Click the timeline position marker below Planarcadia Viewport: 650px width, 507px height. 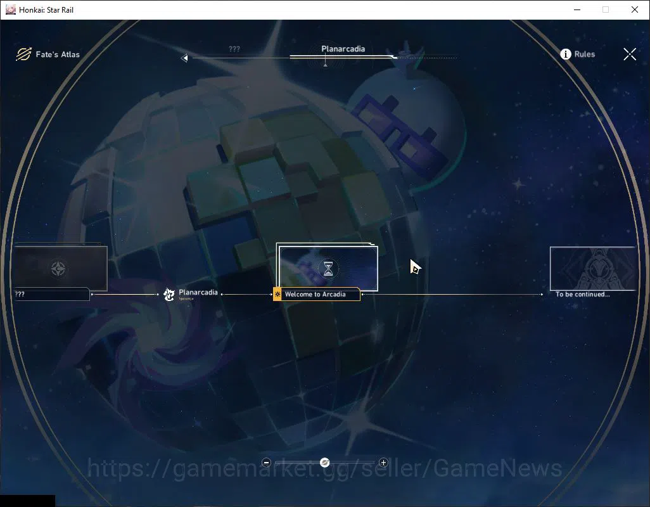pyautogui.click(x=326, y=64)
